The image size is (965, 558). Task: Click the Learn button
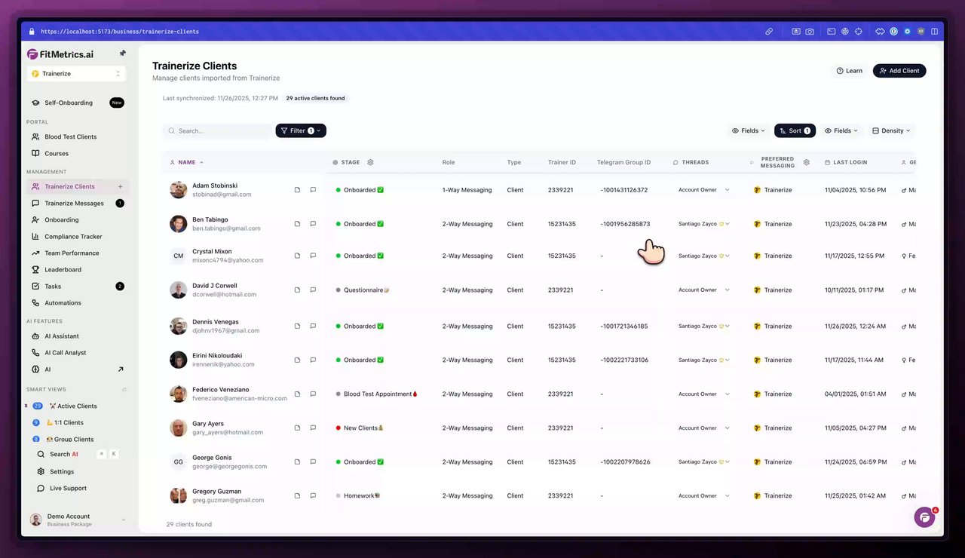(x=849, y=70)
